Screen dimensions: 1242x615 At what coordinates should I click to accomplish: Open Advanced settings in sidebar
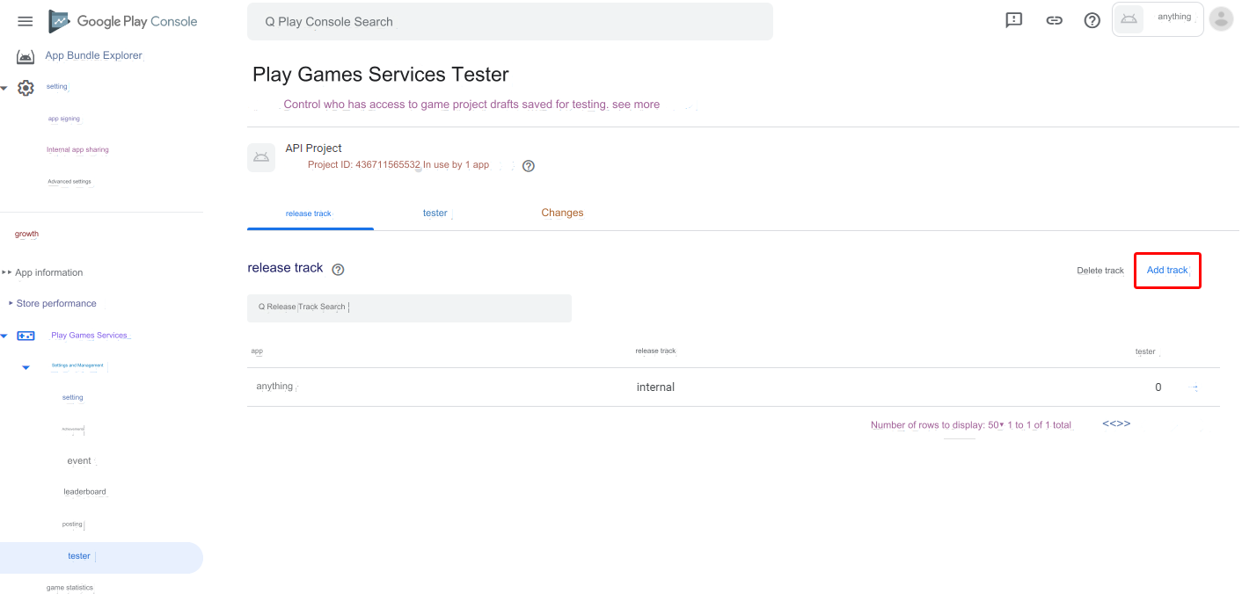[x=69, y=182]
